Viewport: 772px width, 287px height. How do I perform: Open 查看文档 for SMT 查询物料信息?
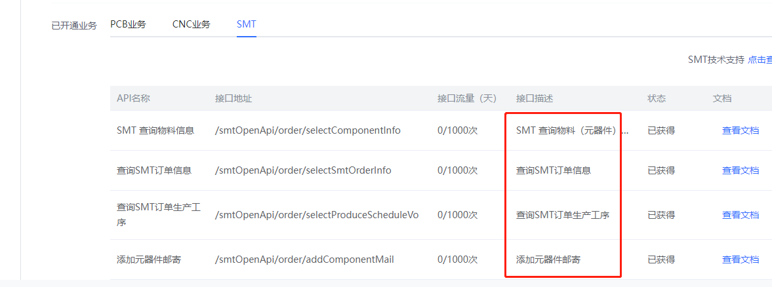click(740, 130)
